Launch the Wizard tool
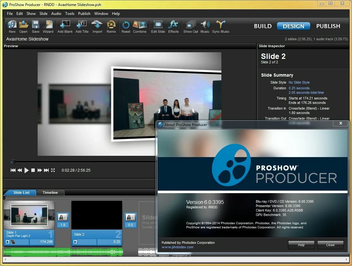Screen dimensions: 352x266 pyautogui.click(x=48, y=27)
